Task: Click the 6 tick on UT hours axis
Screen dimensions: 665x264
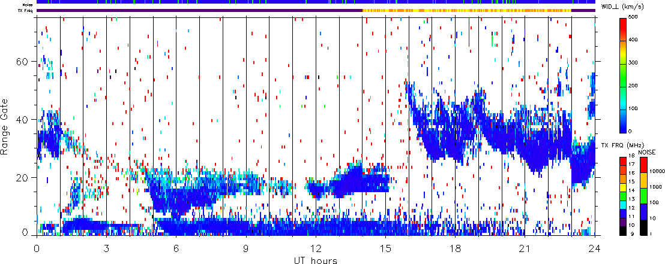Action: click(176, 247)
